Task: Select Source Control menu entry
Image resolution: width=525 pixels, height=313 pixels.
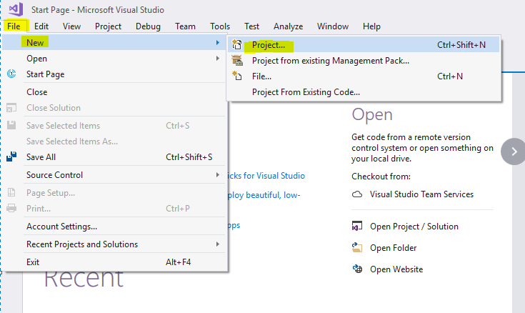Action: pos(114,175)
